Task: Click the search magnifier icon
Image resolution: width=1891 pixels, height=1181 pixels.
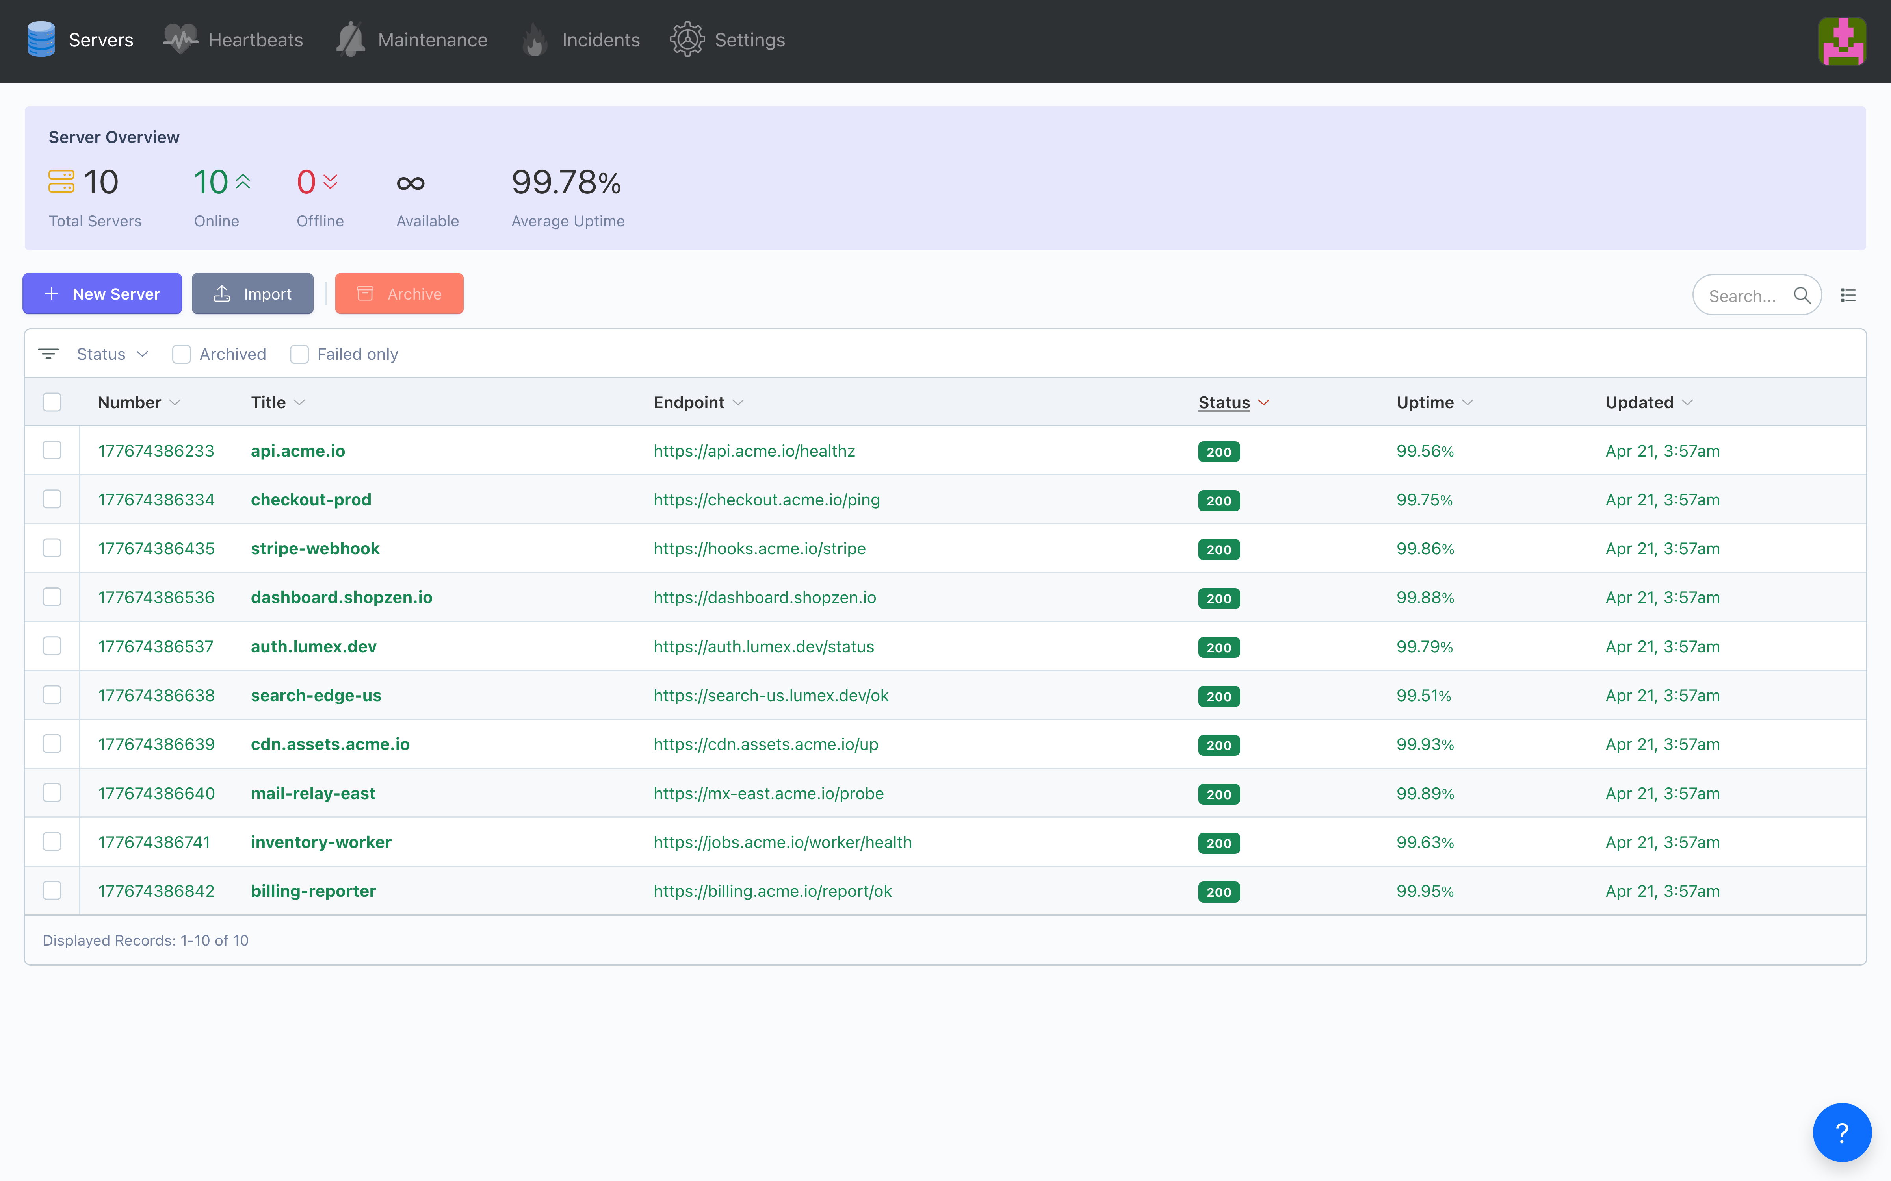Action: (1803, 295)
